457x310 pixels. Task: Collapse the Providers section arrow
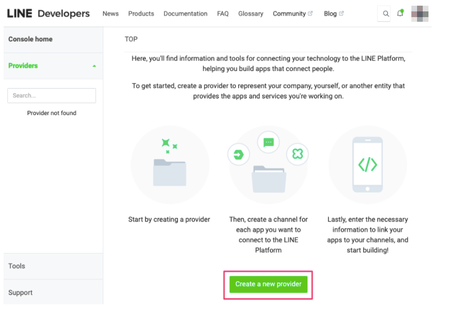[94, 66]
